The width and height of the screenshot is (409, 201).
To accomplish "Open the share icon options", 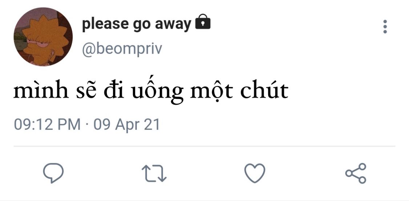I will (356, 173).
